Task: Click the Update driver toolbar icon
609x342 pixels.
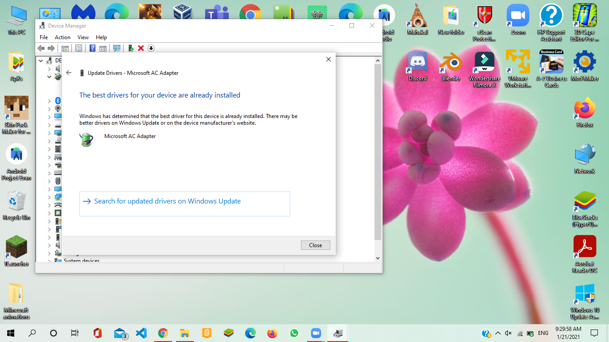Action: tap(131, 48)
